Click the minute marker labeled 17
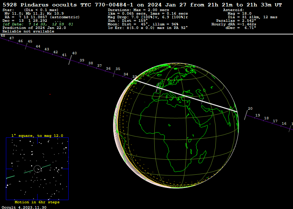This screenshot has height=209, width=293. coord(275,121)
